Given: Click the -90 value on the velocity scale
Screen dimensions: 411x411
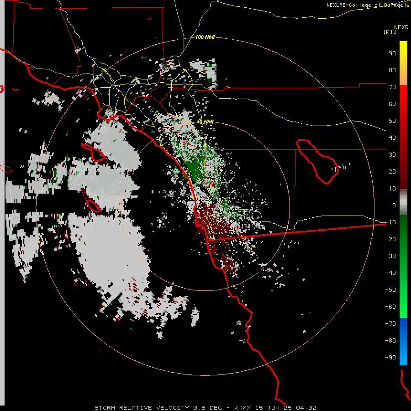Looking at the screenshot, I should click(x=390, y=357).
